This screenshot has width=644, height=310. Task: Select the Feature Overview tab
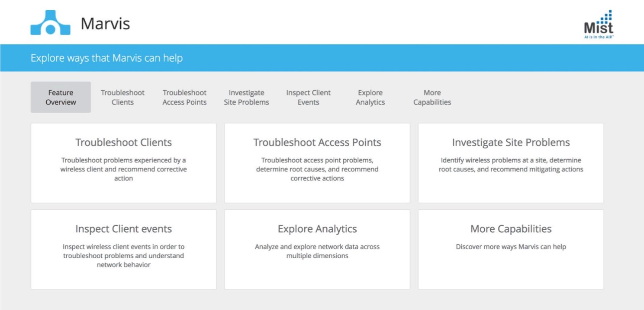coord(61,97)
